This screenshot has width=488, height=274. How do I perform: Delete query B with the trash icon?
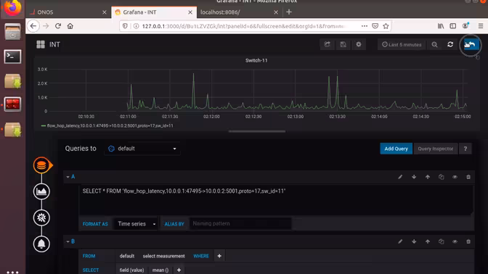click(468, 241)
